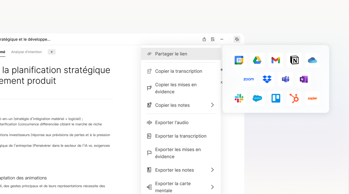Open the three-dots more options menu
This screenshot has height=194, width=349.
click(x=222, y=39)
